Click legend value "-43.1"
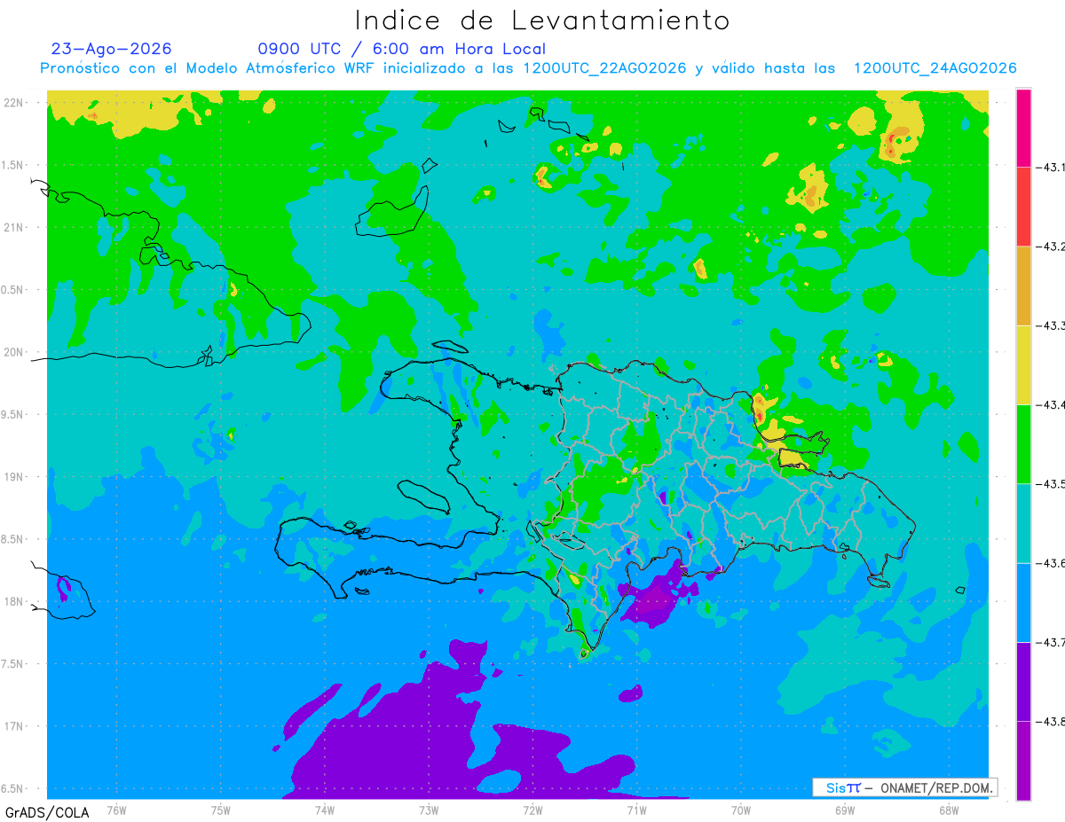This screenshot has width=1065, height=822. point(1050,167)
